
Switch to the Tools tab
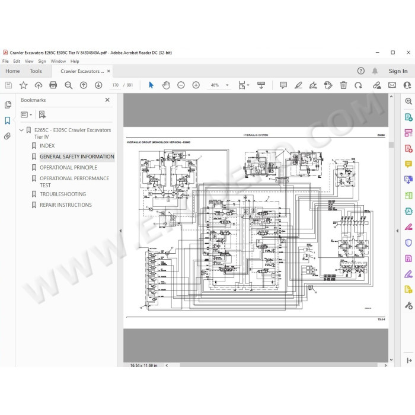coord(36,71)
